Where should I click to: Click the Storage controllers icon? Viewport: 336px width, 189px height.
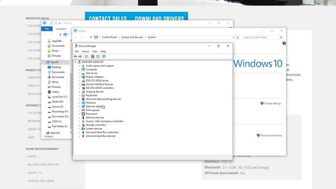[x=83, y=125]
